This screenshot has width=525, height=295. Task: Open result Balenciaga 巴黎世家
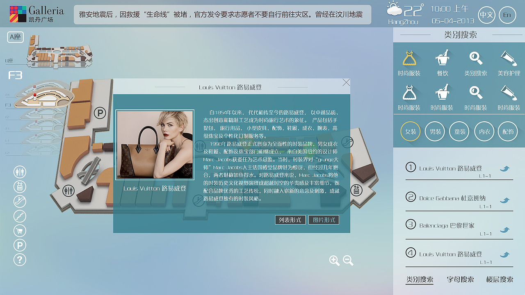[447, 225]
